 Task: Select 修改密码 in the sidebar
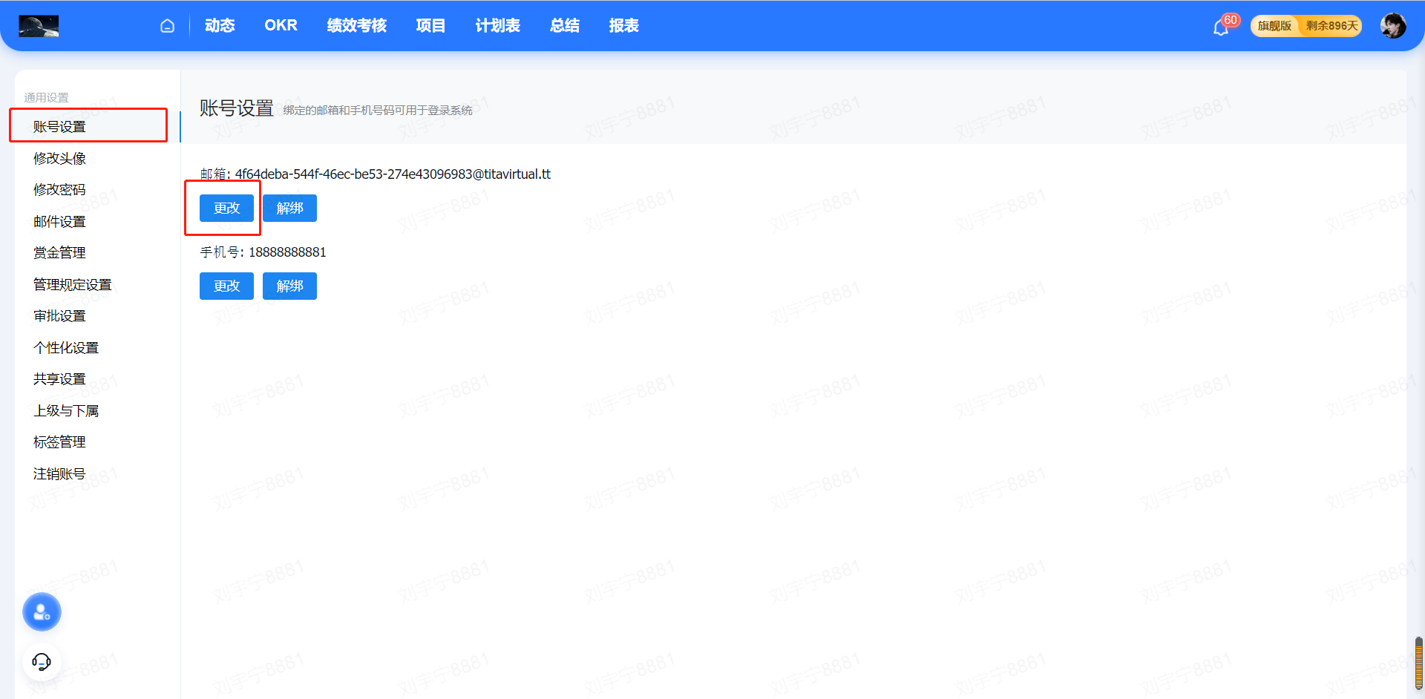pos(59,190)
